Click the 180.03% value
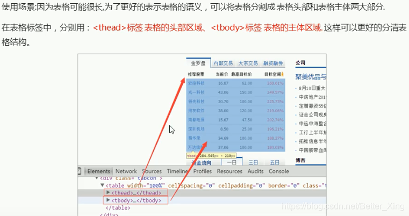The height and width of the screenshot is (216, 409). [x=275, y=147]
